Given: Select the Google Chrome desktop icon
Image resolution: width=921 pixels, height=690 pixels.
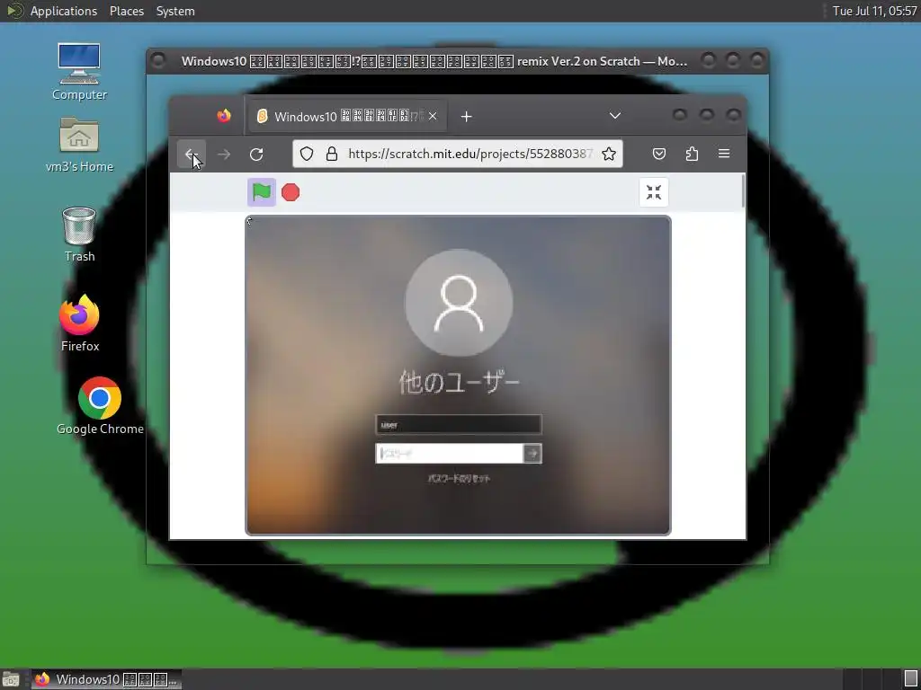Looking at the screenshot, I should pyautogui.click(x=100, y=406).
